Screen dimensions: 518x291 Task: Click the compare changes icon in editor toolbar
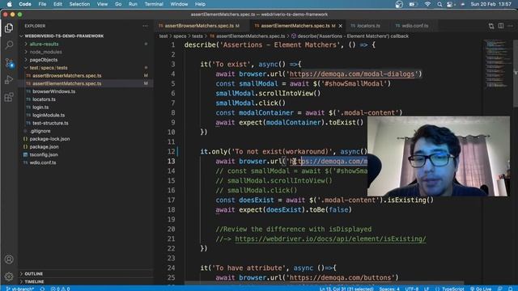pos(491,26)
